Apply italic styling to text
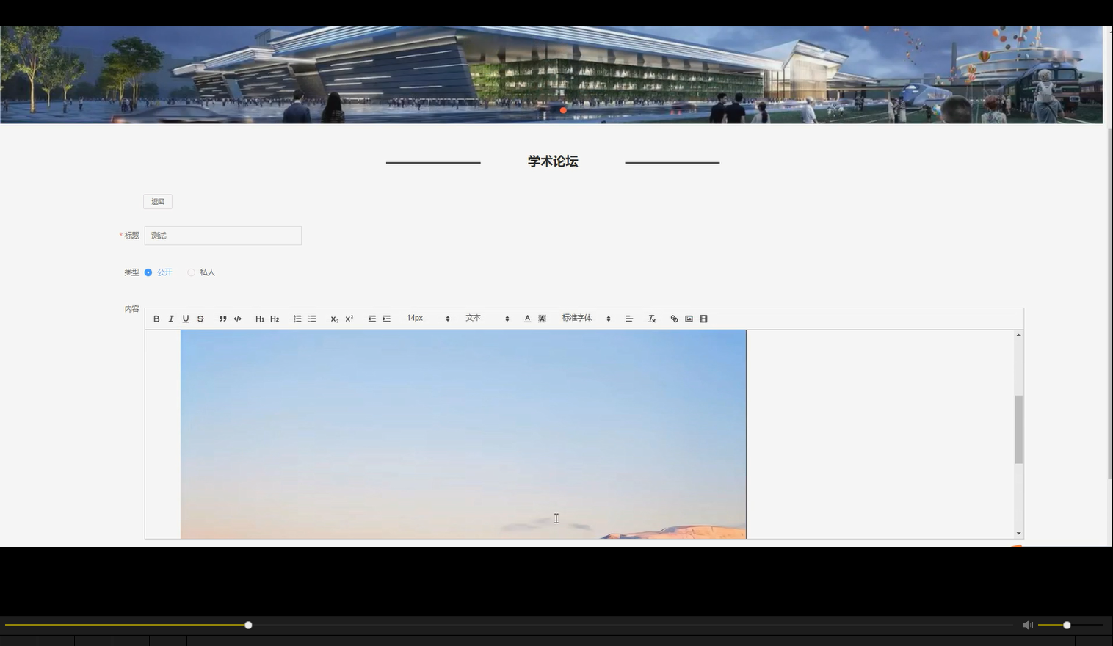Screen dimensions: 1113x646 (x=171, y=318)
